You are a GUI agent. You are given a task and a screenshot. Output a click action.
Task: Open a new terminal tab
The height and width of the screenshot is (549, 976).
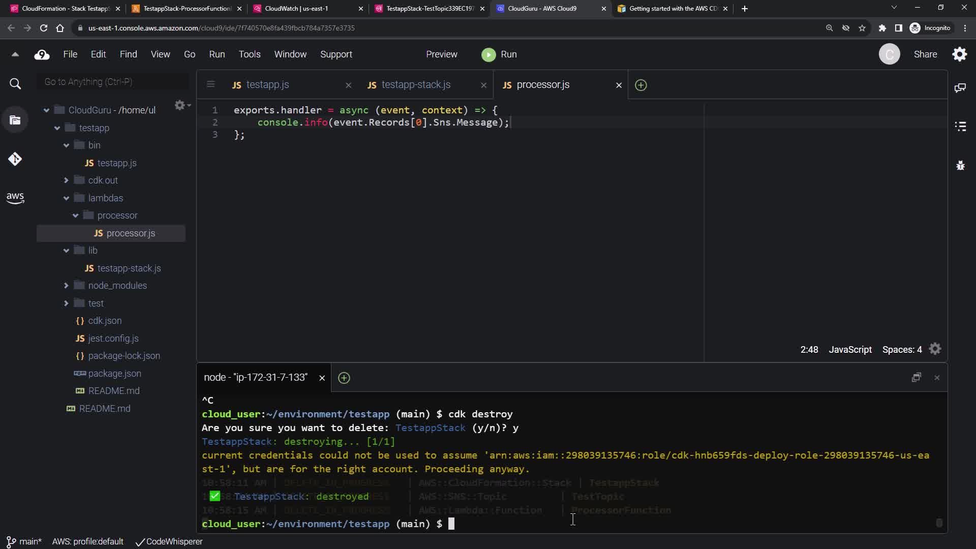coord(344,378)
